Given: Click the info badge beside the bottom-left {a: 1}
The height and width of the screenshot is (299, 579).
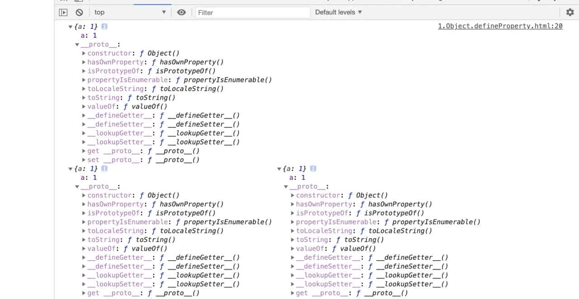Looking at the screenshot, I should coord(104,168).
